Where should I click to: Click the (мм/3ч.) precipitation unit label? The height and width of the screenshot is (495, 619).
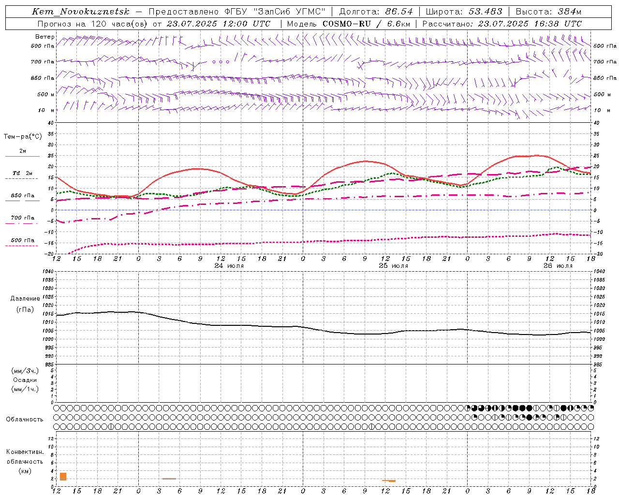pos(25,371)
